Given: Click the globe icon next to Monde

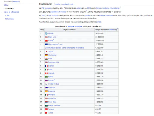Looking at the screenshot, I should (46, 33).
